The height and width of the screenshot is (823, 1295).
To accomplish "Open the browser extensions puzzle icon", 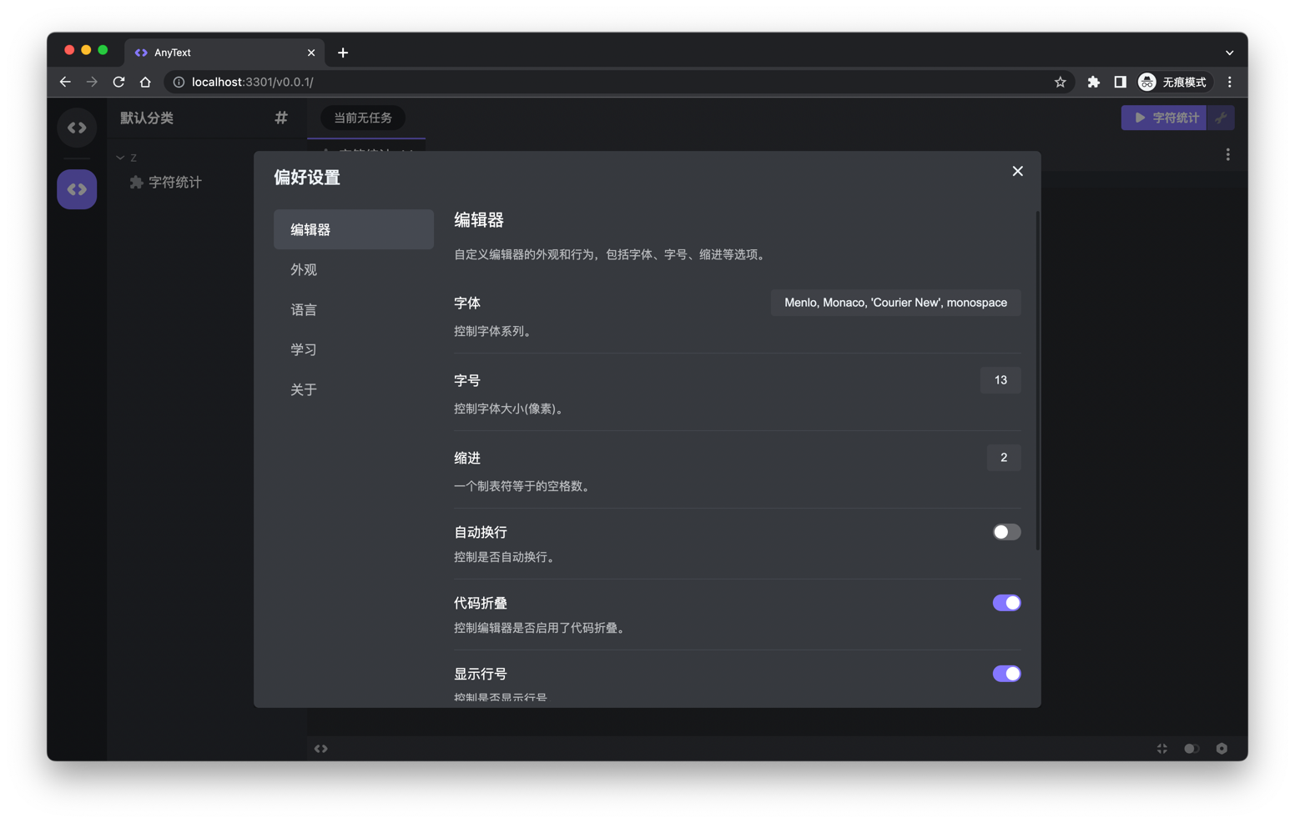I will (1093, 82).
